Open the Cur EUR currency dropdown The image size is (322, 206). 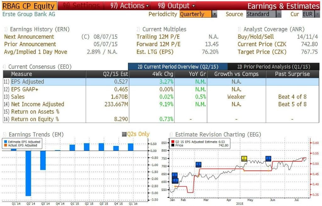click(311, 14)
